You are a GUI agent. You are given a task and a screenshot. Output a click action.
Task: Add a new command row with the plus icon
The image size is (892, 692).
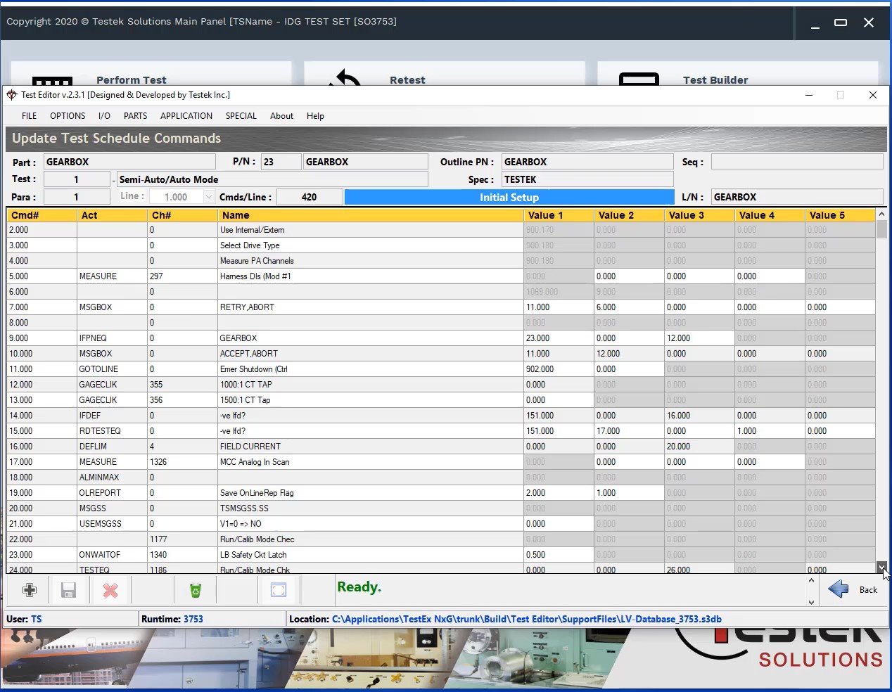coord(29,589)
